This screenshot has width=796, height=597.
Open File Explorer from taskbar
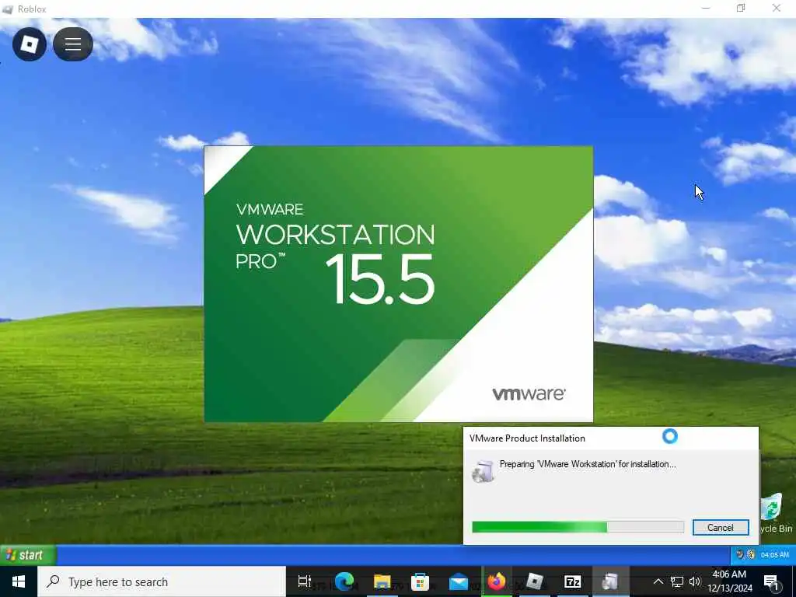tap(382, 581)
